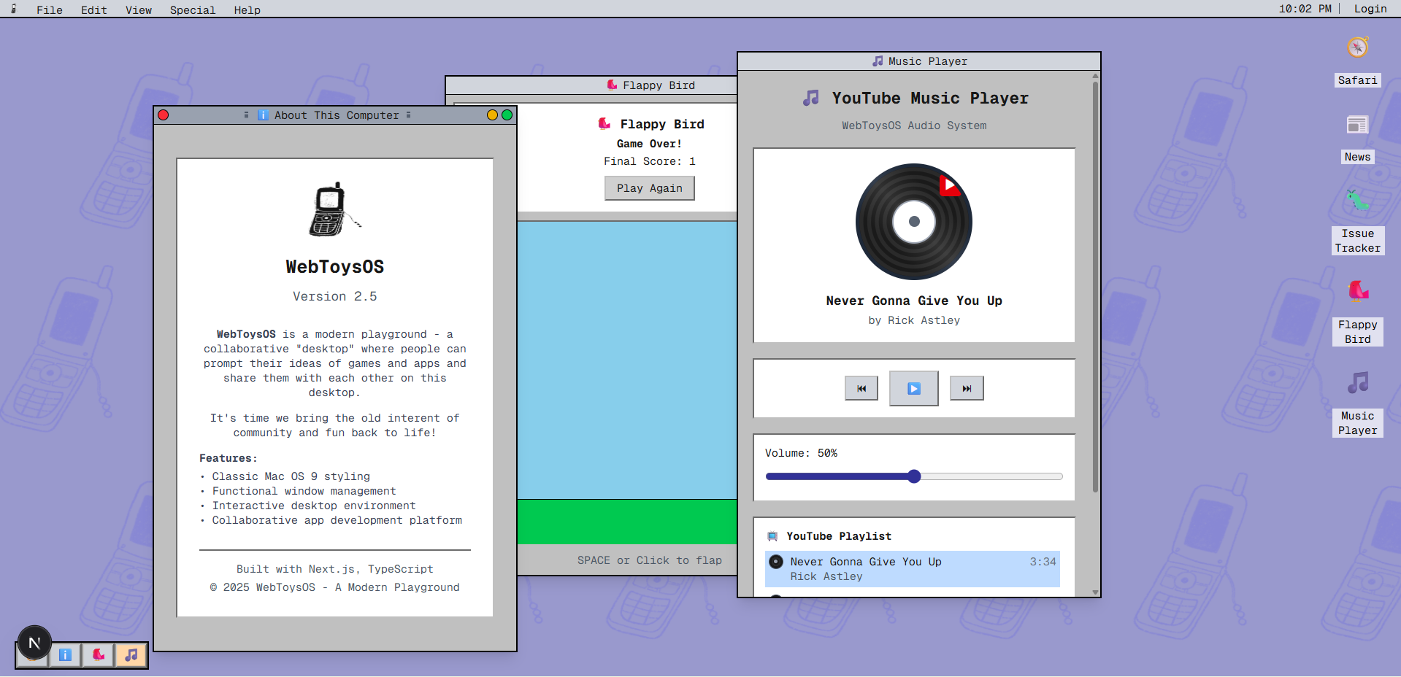Screen dimensions: 1401x677
Task: Click the Play Again button
Action: coord(650,188)
